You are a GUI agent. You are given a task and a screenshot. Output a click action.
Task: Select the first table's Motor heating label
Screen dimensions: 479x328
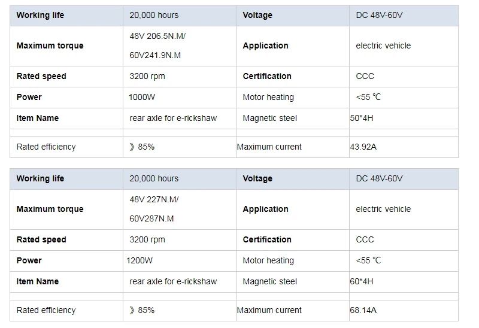268,98
